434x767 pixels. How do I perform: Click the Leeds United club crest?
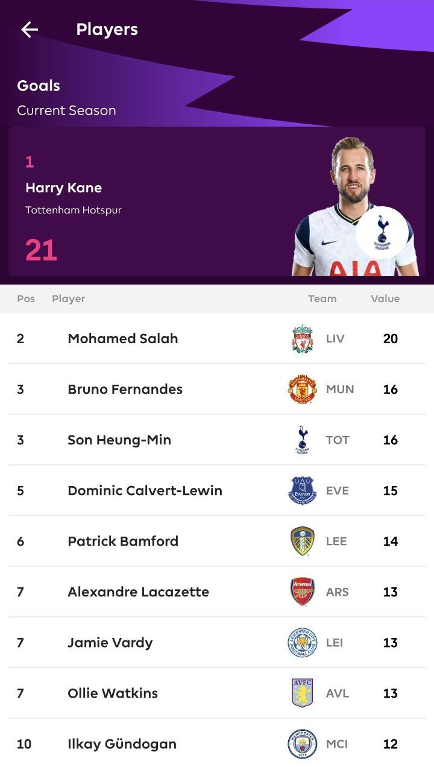[302, 541]
